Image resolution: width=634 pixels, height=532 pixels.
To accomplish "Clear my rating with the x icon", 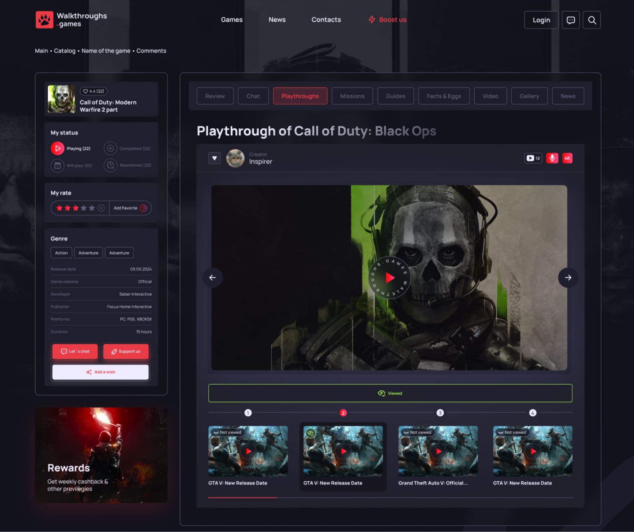I will 101,208.
